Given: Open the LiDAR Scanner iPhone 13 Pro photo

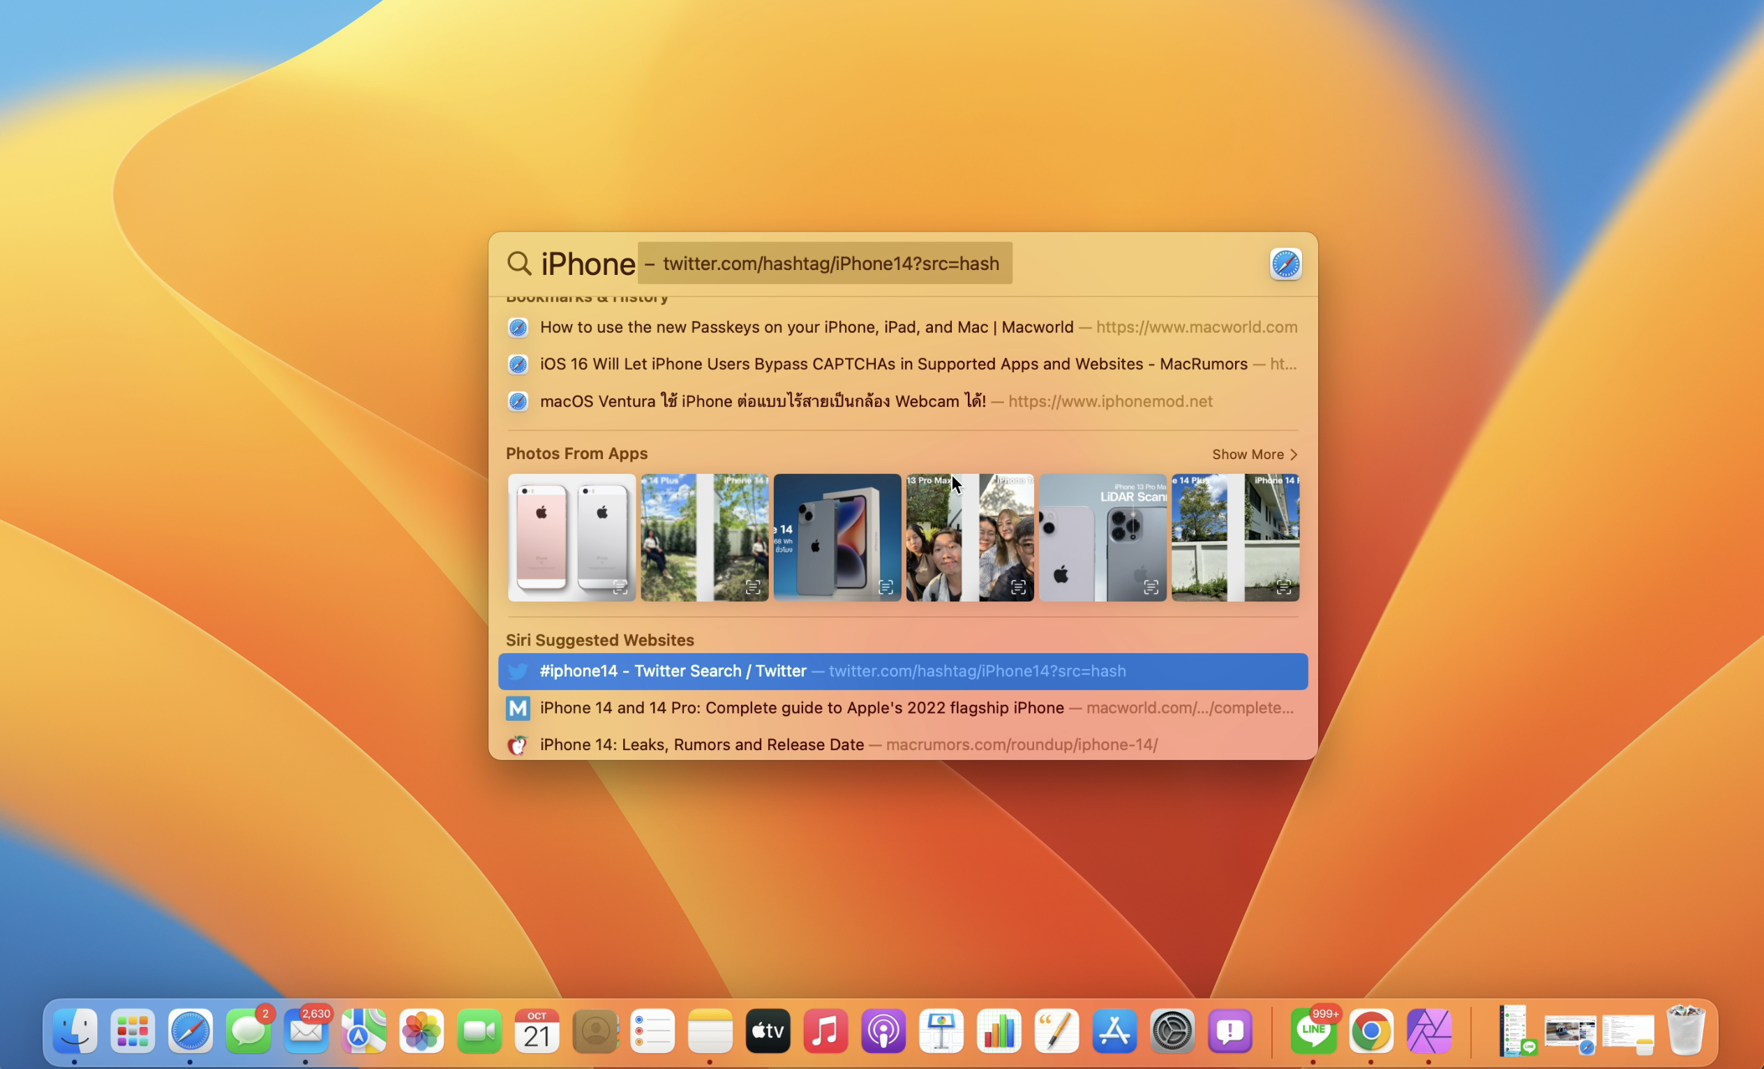Looking at the screenshot, I should point(1102,537).
